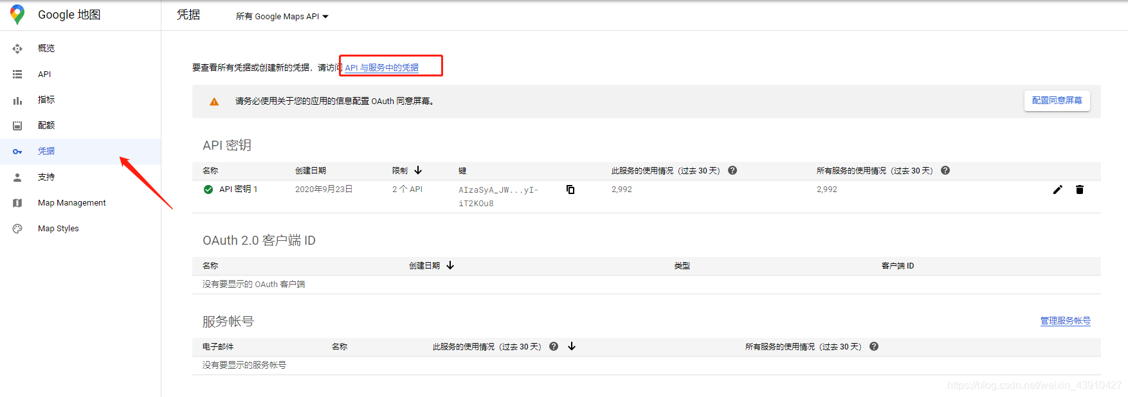Open API 密钥 1 name link

click(x=238, y=190)
